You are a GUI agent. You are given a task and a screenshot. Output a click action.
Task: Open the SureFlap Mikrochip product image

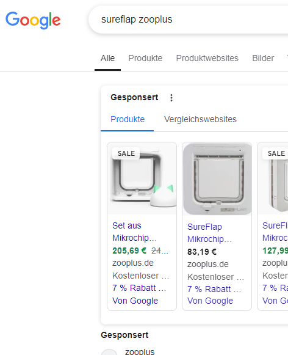[217, 179]
